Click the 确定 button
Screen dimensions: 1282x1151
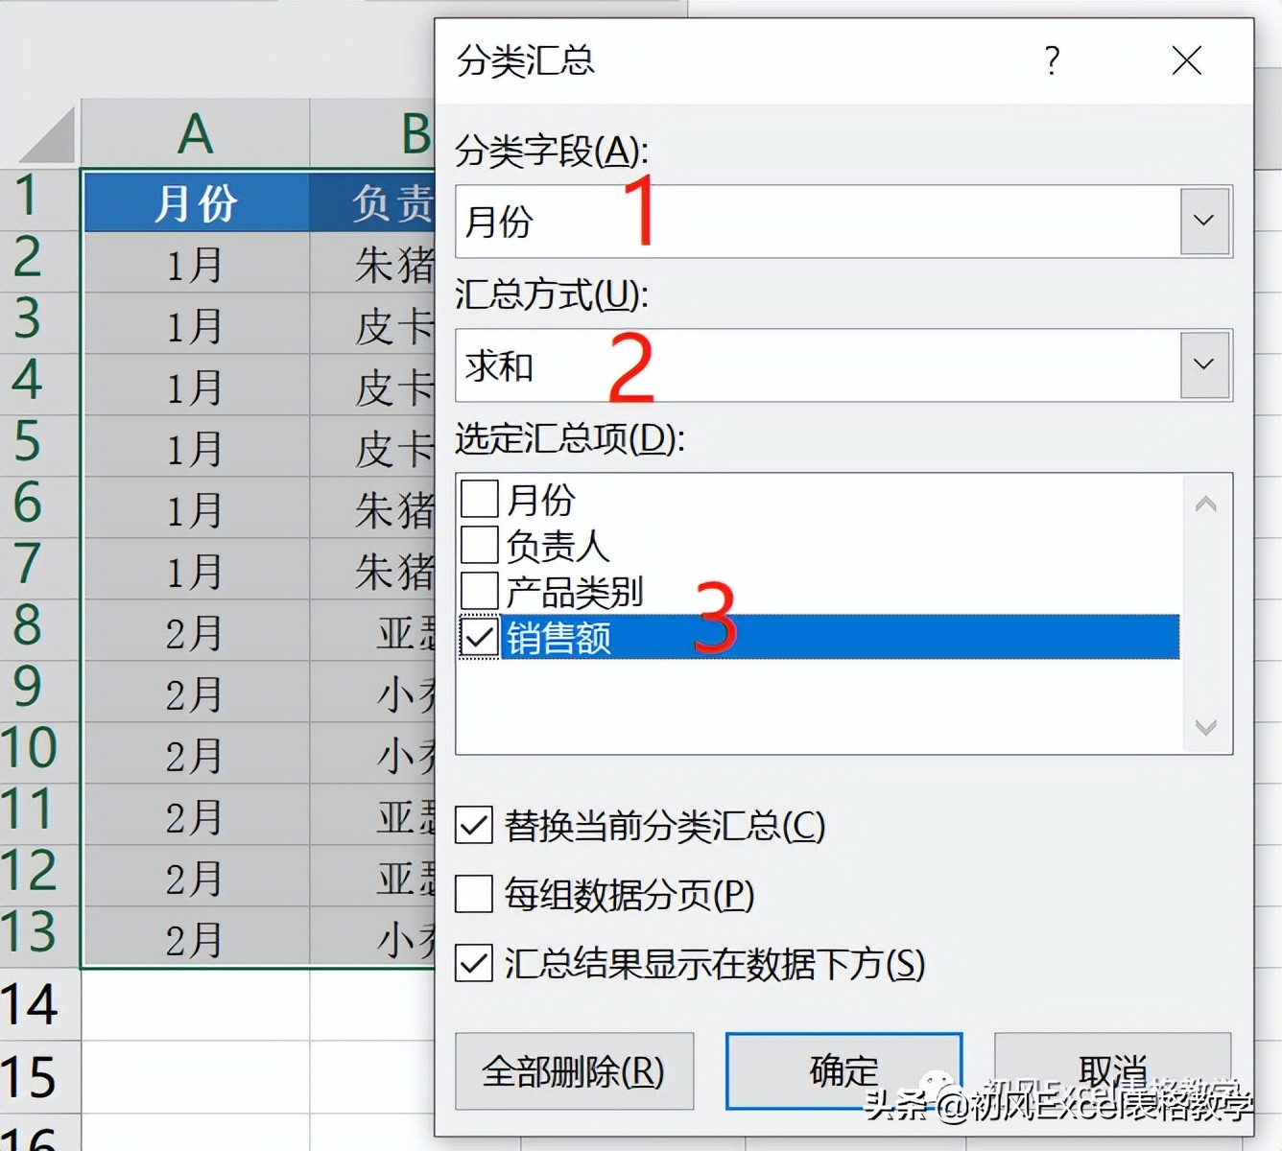click(843, 1071)
